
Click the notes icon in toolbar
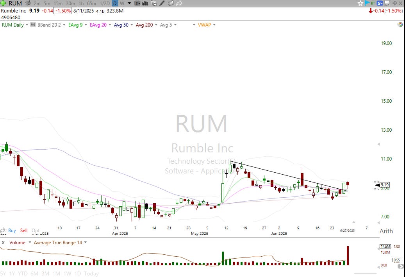[170, 4]
